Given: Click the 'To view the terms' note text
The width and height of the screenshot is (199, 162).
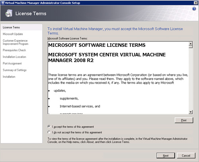Looking at the screenshot, I should click(117, 140).
